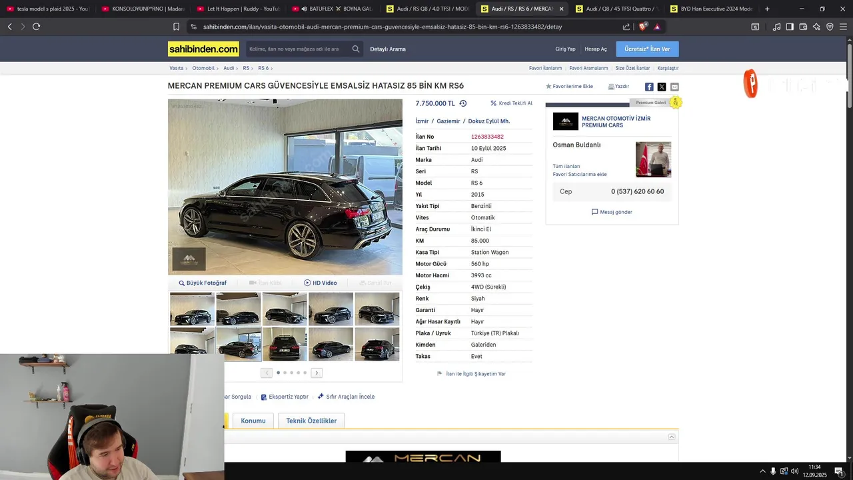Go to previous thumbnail page arrow
The height and width of the screenshot is (480, 853).
(x=267, y=373)
